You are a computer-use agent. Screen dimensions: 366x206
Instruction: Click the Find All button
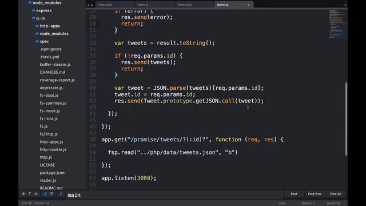coord(336,194)
